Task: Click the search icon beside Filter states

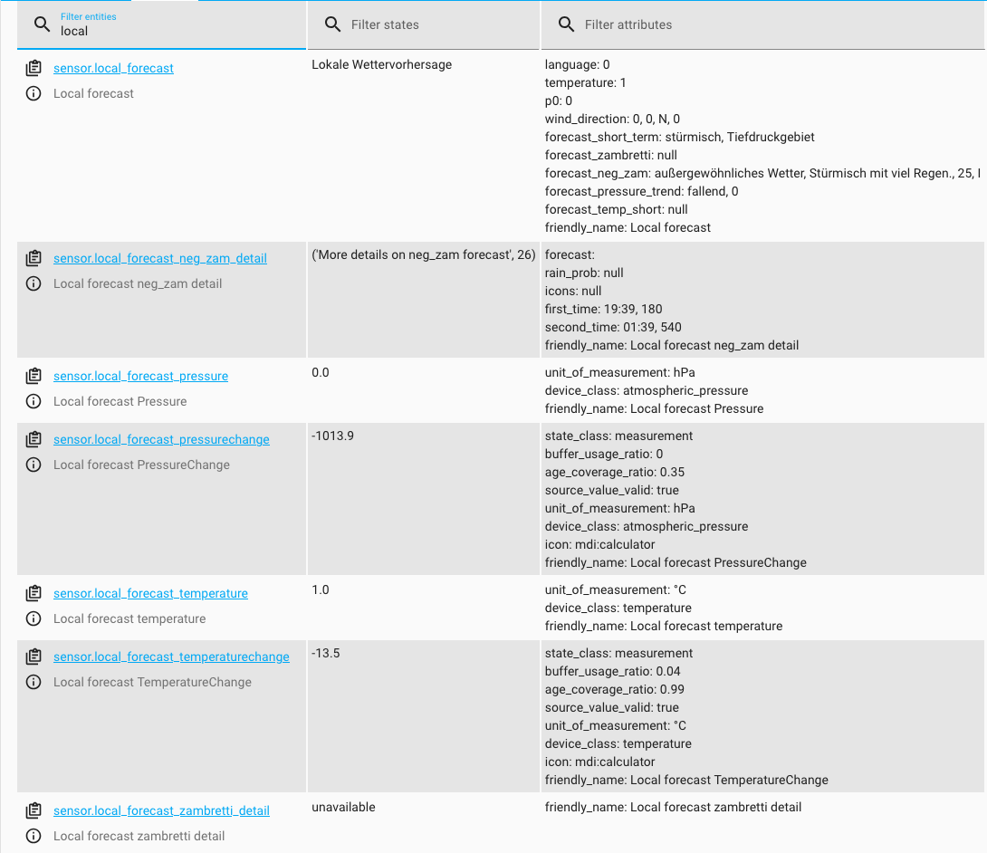Action: click(x=333, y=24)
